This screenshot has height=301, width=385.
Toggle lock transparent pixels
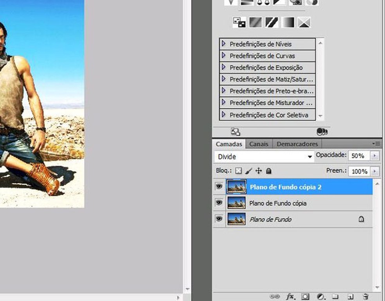point(238,170)
